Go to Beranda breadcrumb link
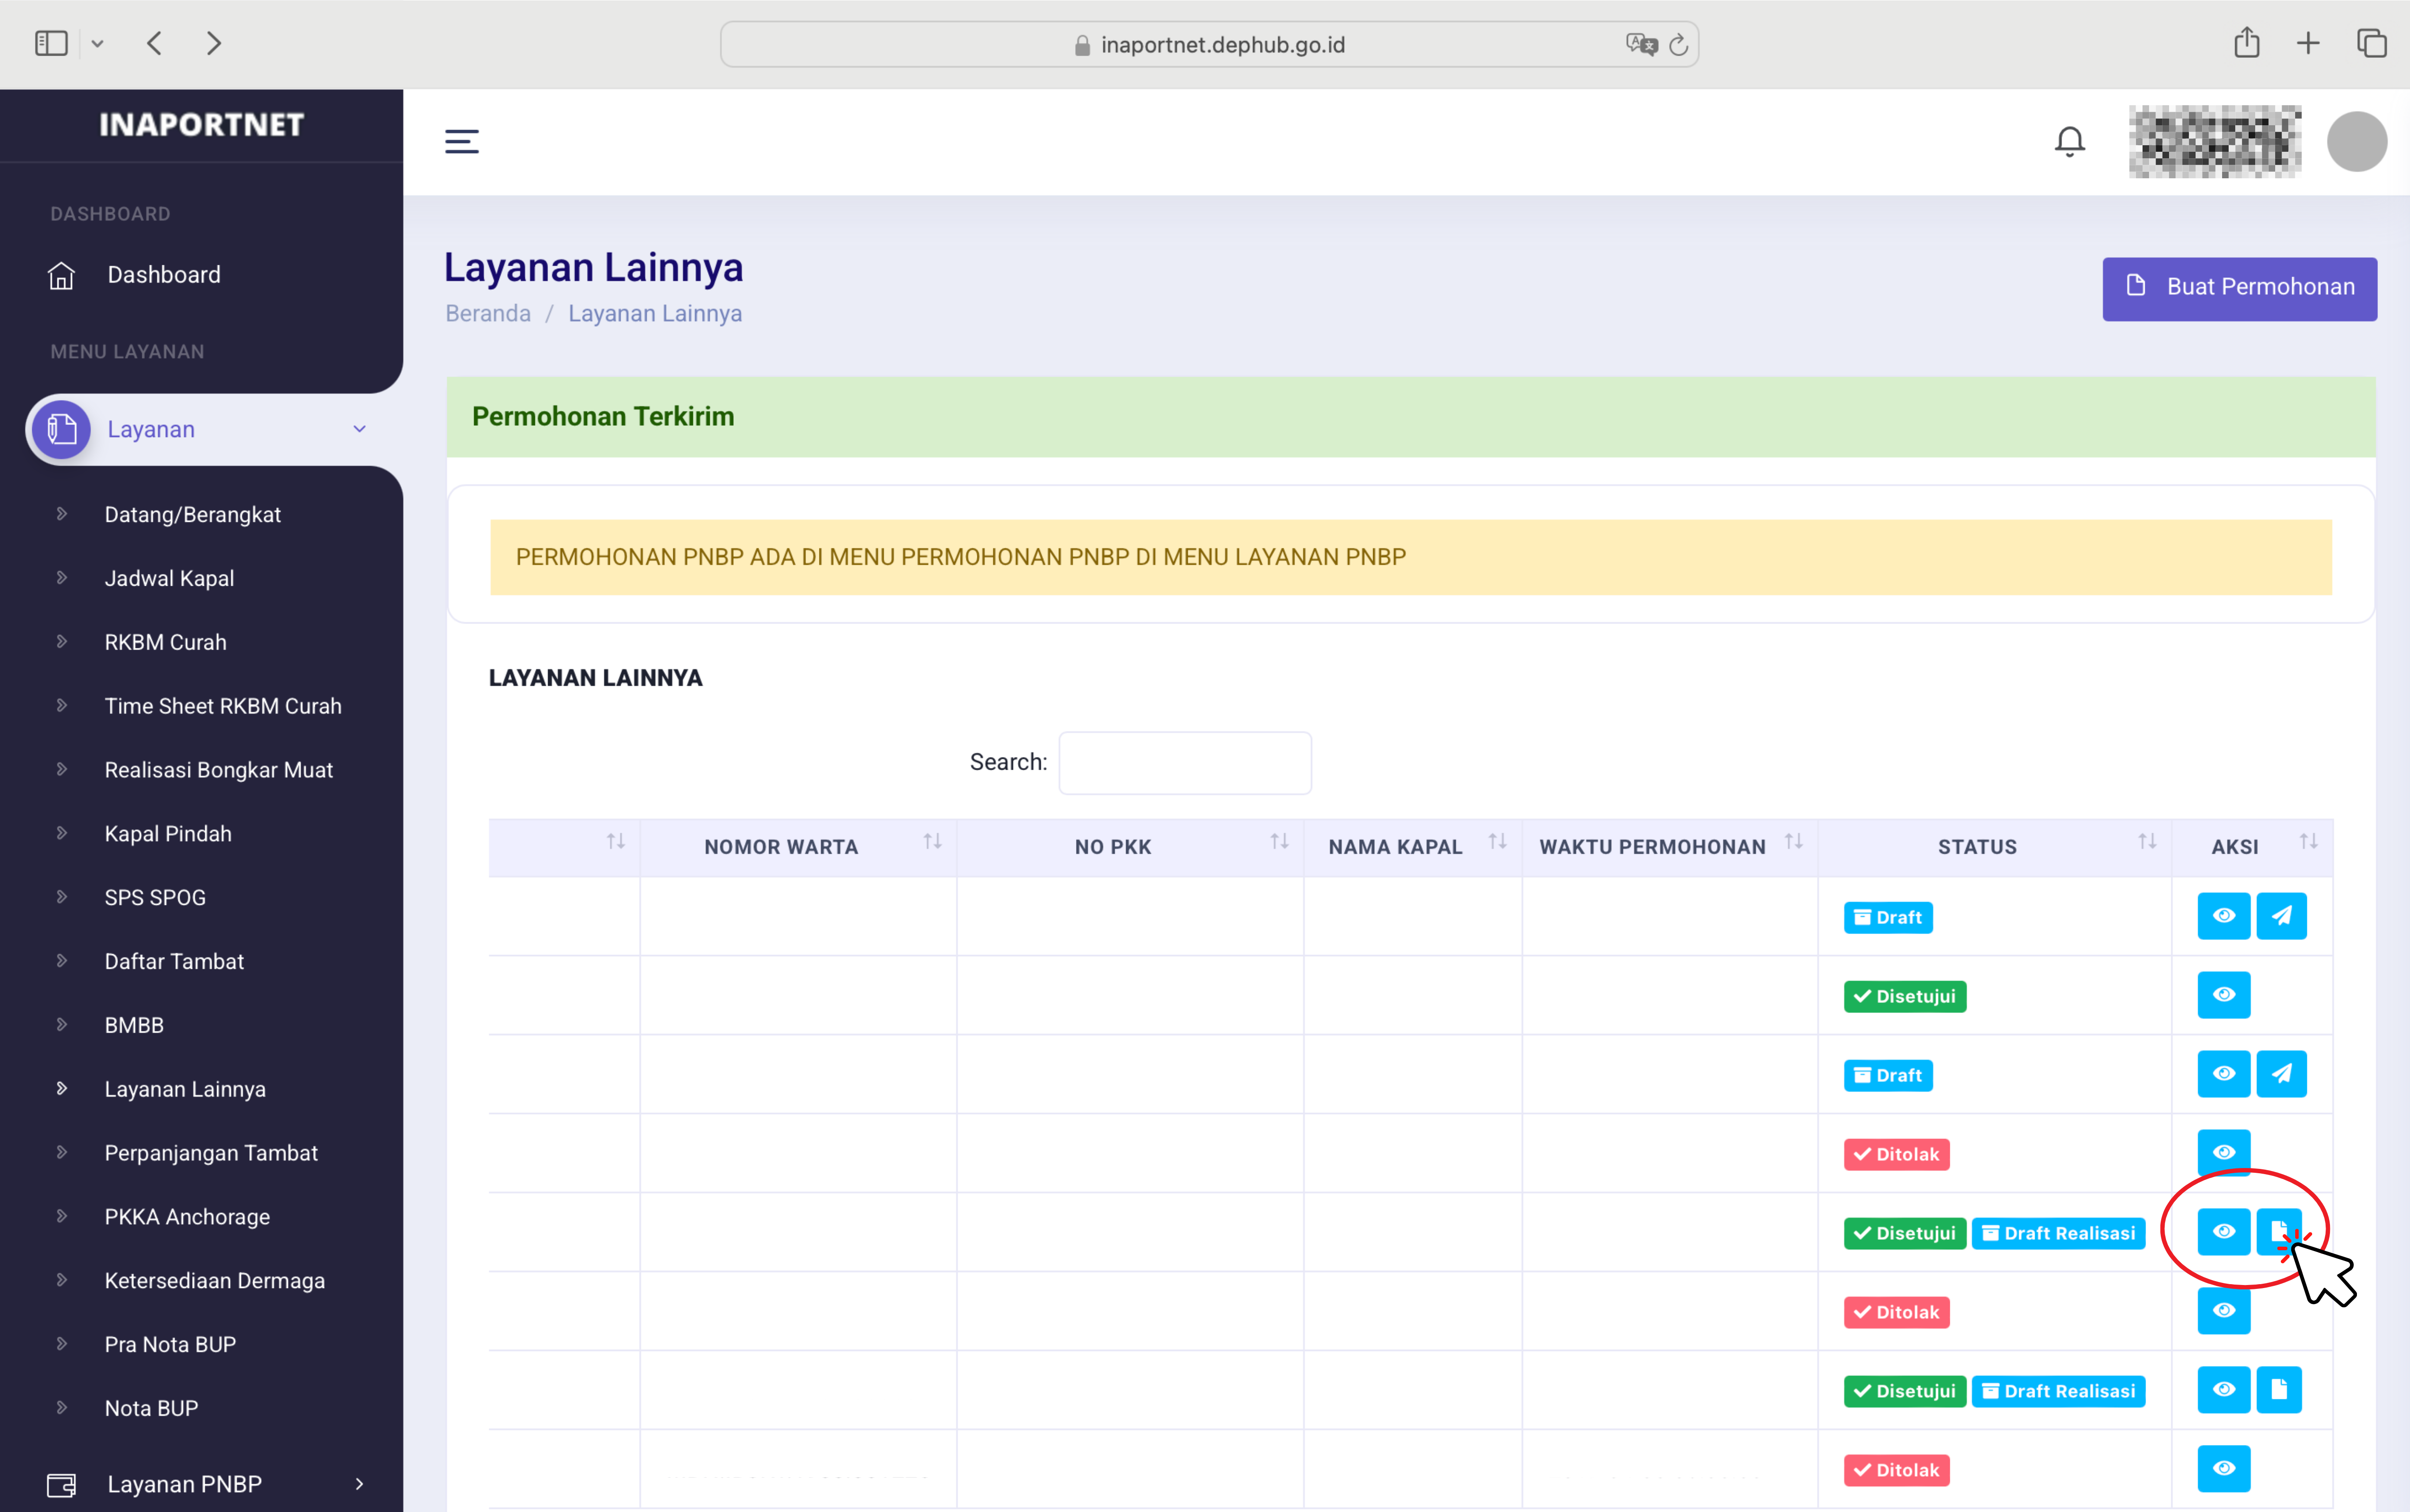The width and height of the screenshot is (2410, 1512). click(488, 313)
